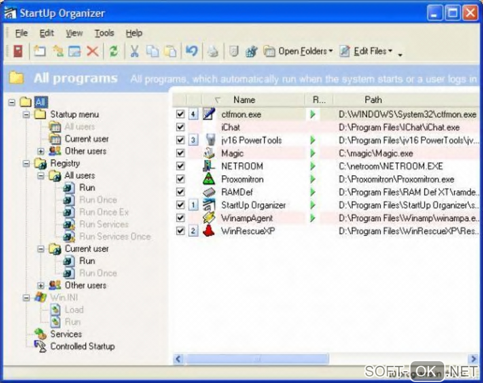Click the scrollbar right arrow
This screenshot has height=383, width=483.
[x=473, y=359]
